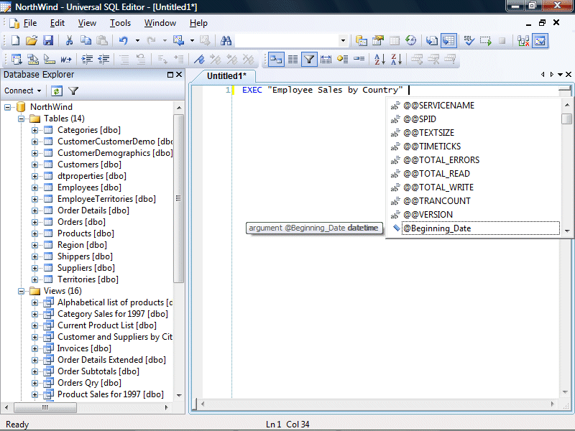Viewport: 575px width, 431px height.
Task: Toggle the highlighted filter funnel button in toolbar
Action: [x=309, y=59]
